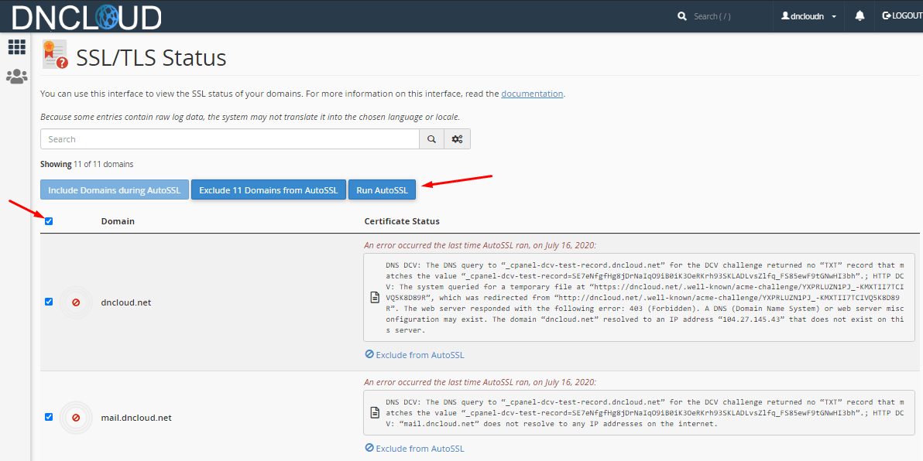Click Exclude 11 Domains from AutoSSL
This screenshot has height=461, width=923.
point(269,190)
